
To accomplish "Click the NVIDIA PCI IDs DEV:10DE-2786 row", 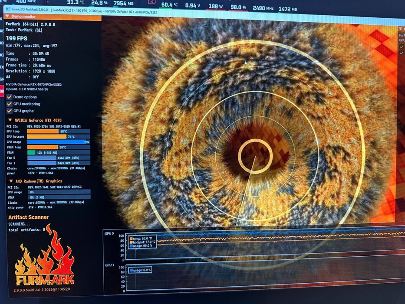I will 44,126.
